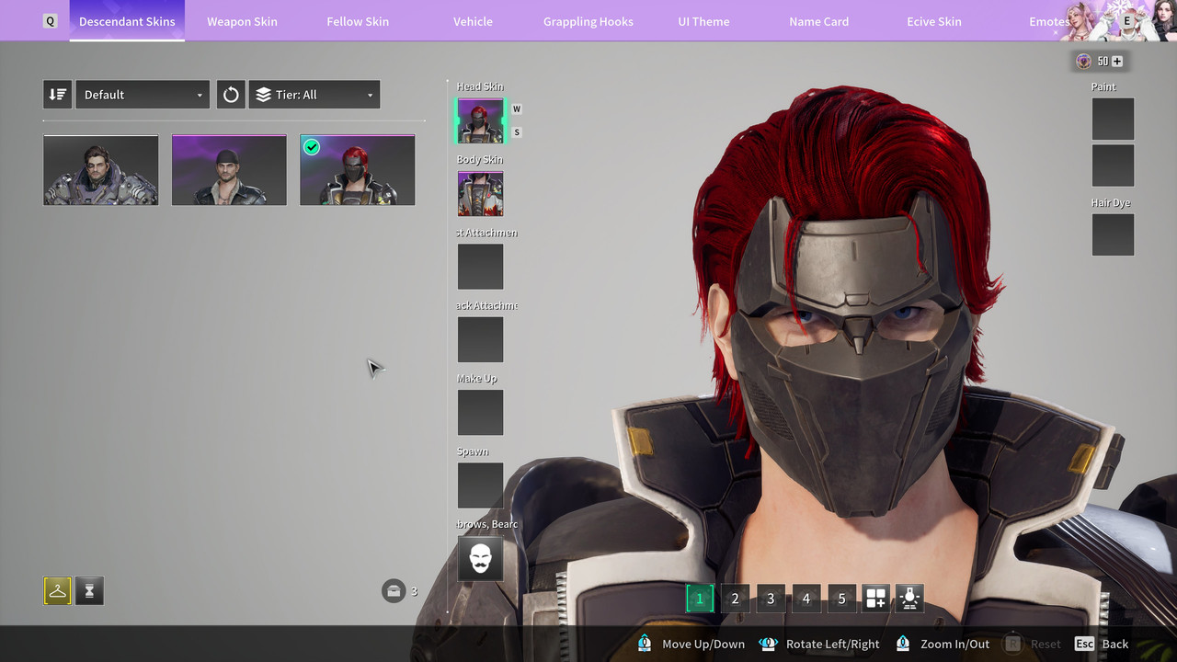Toggle the lighting lamp icon
Screen dimensions: 1177x662
click(910, 599)
